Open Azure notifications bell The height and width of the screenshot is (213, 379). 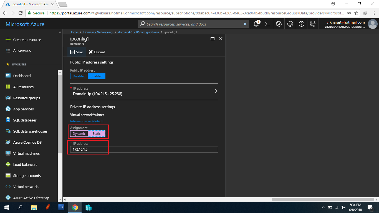point(256,24)
